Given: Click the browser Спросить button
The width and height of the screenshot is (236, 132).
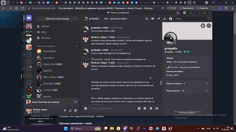Looking at the screenshot, I should click(202, 8).
